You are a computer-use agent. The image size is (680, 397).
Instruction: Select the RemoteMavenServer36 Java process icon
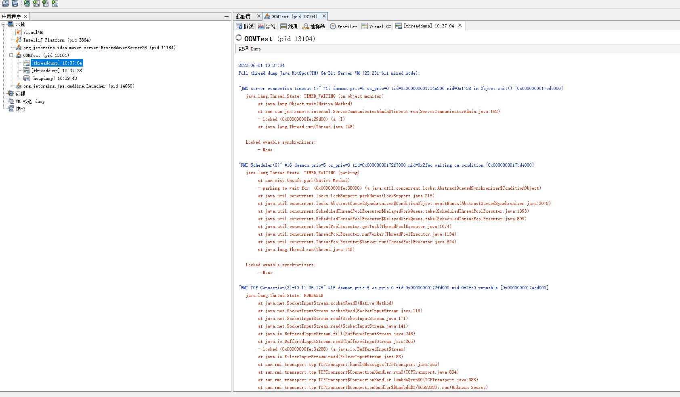(19, 48)
